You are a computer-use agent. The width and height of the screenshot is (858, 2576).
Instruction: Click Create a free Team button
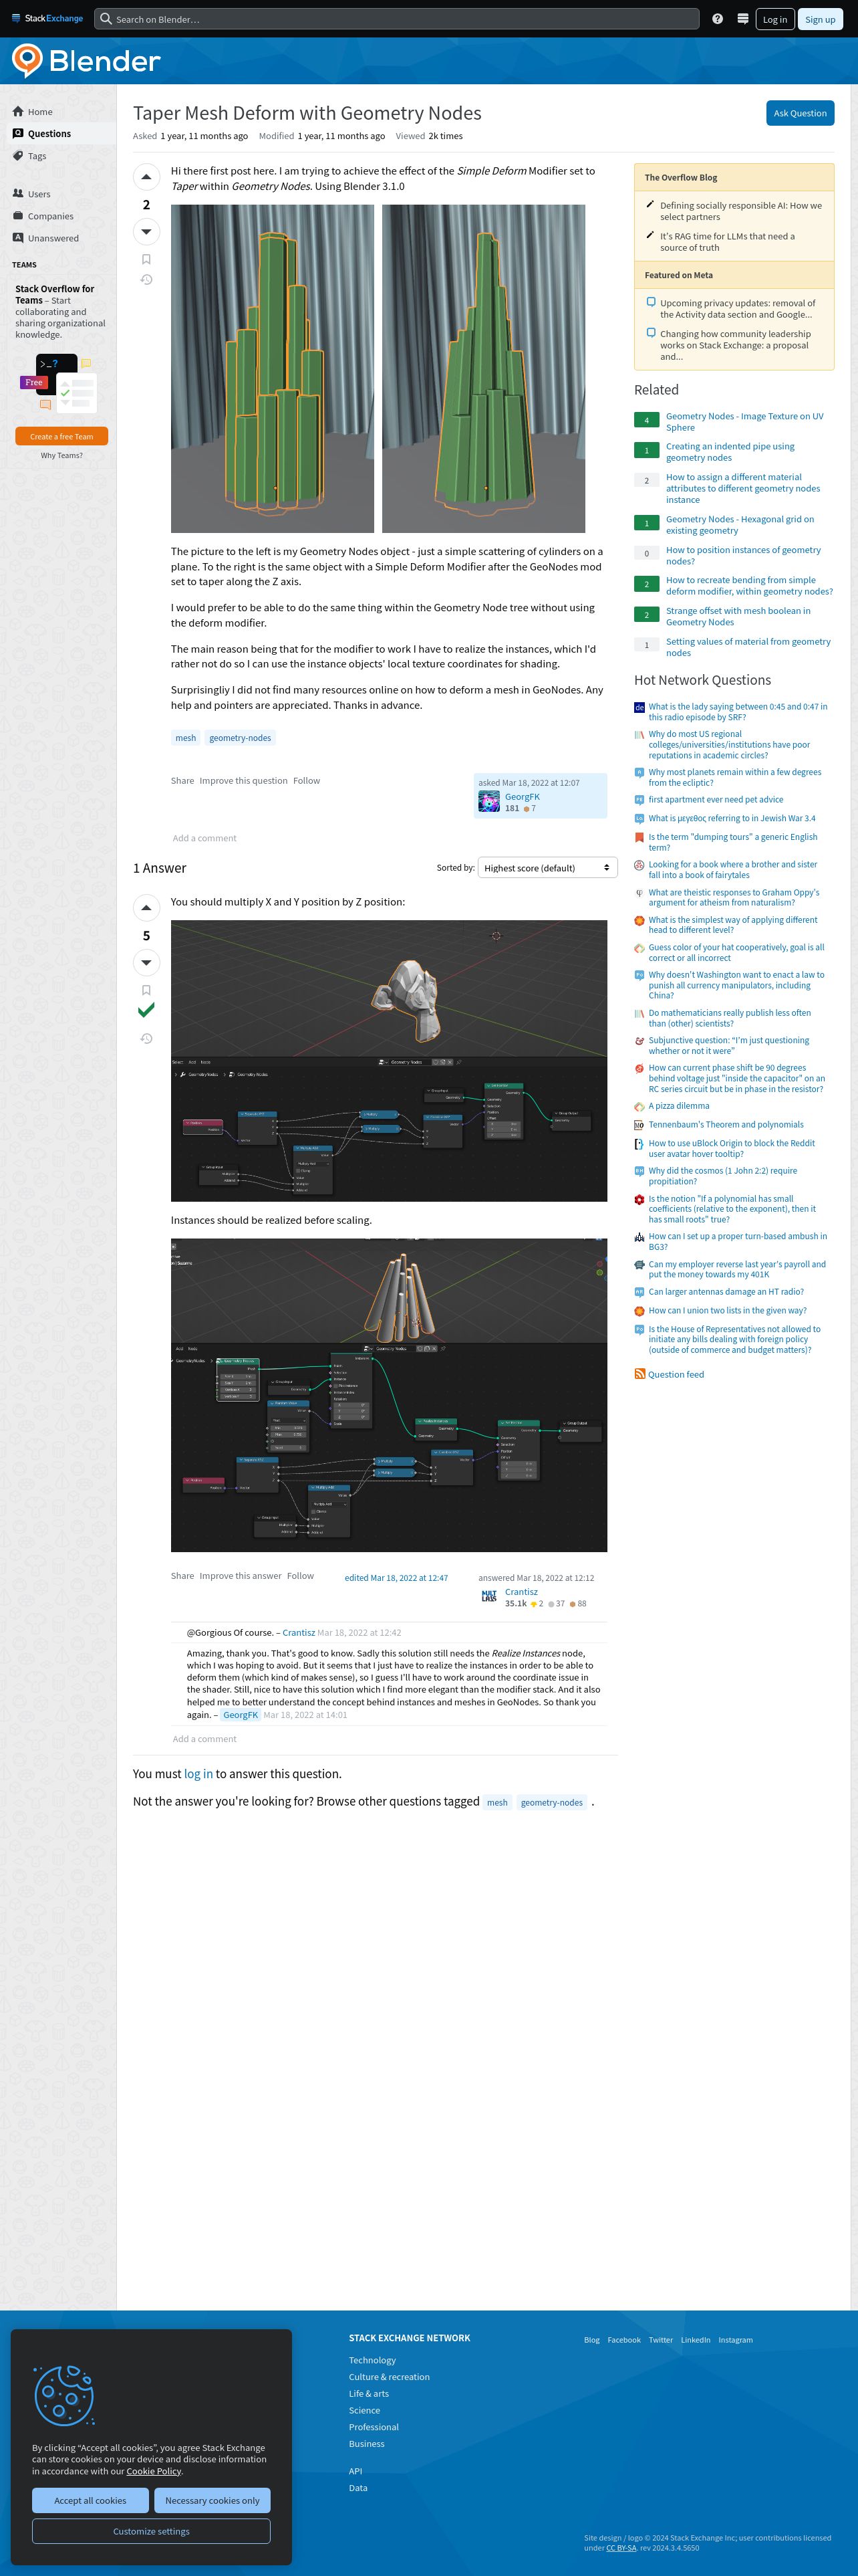click(x=62, y=437)
